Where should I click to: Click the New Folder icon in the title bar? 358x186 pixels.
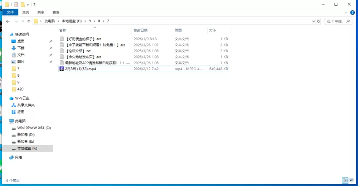[x=22, y=4]
